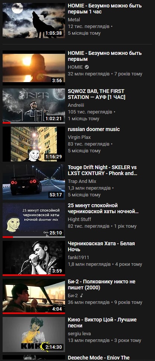Image resolution: width=155 pixels, height=361 pixels.
Task: Open the Touge Drift Night car thumbnail
Action: click(34, 182)
